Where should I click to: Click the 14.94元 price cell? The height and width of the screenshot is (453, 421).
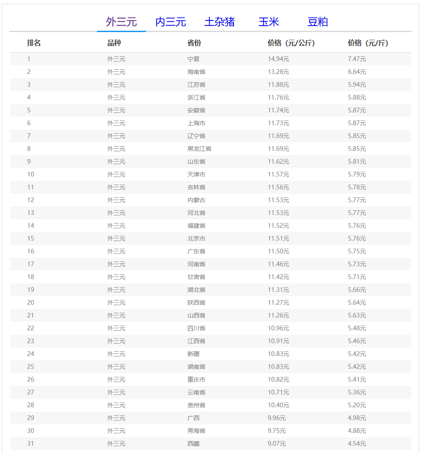point(278,59)
